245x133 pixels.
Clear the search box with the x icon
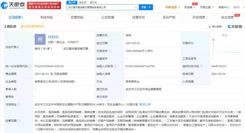click(136, 7)
